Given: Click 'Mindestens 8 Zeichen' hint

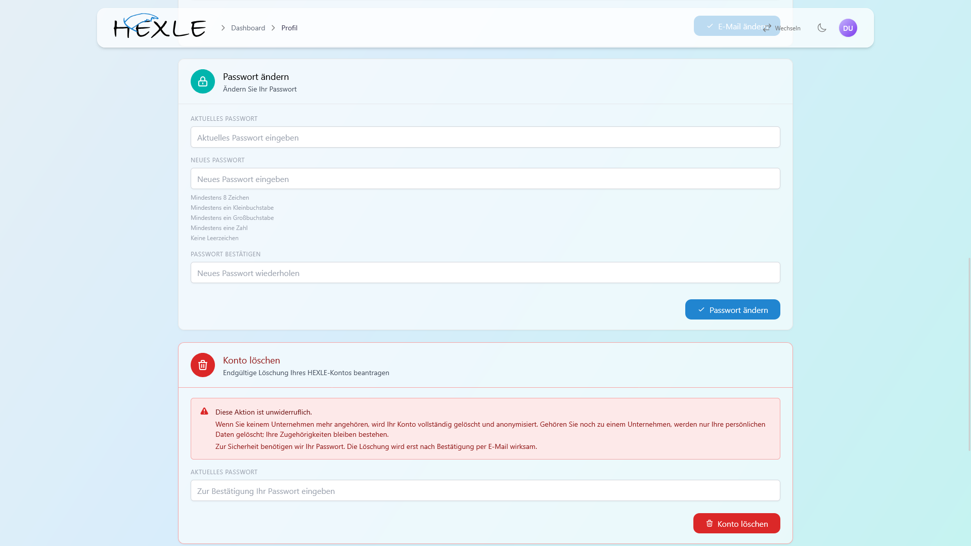Looking at the screenshot, I should pos(220,197).
